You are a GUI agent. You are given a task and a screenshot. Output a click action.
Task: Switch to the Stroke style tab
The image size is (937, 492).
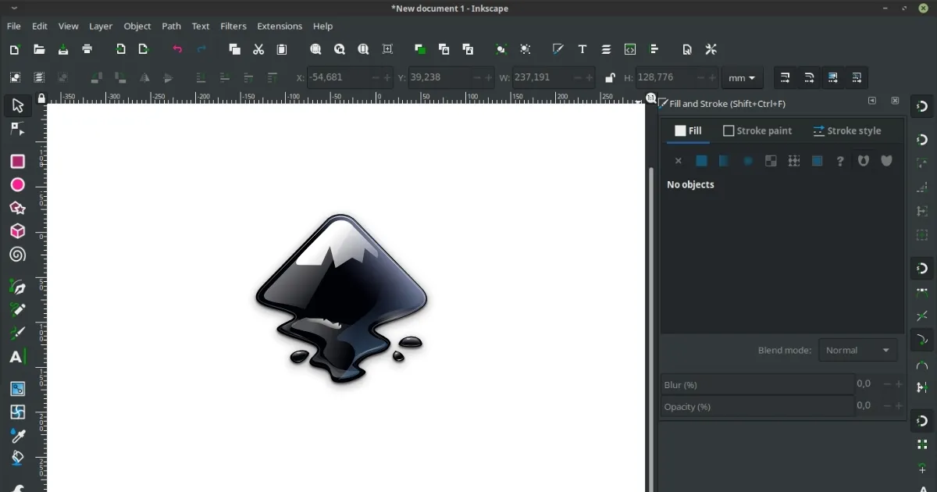pyautogui.click(x=847, y=131)
